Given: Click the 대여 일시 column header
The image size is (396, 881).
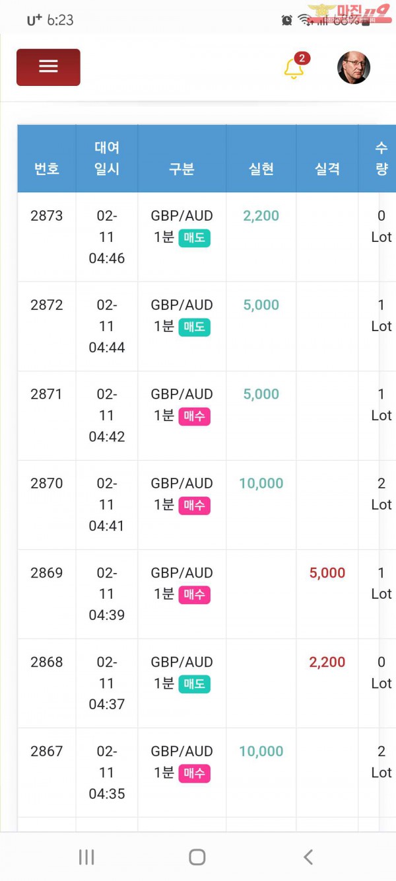Looking at the screenshot, I should pos(107,158).
